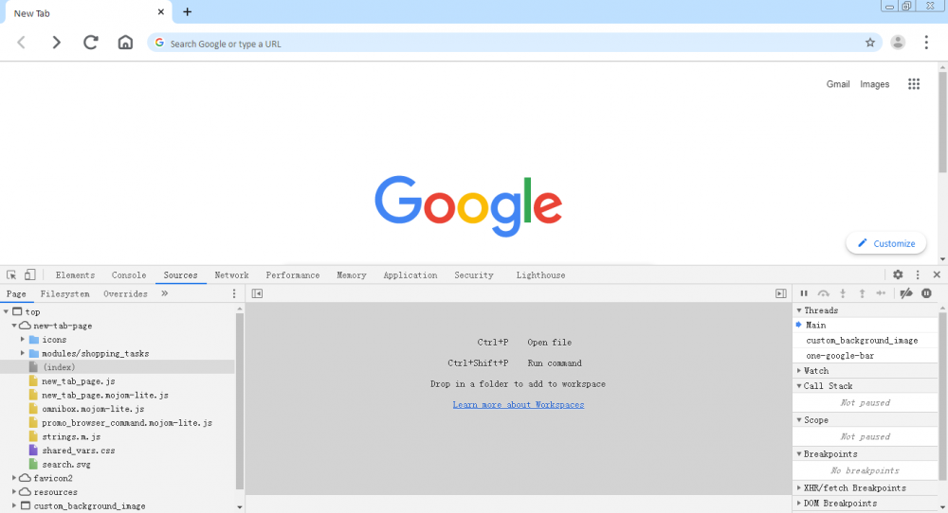Expand the icons folder
This screenshot has height=513, width=948.
24,339
